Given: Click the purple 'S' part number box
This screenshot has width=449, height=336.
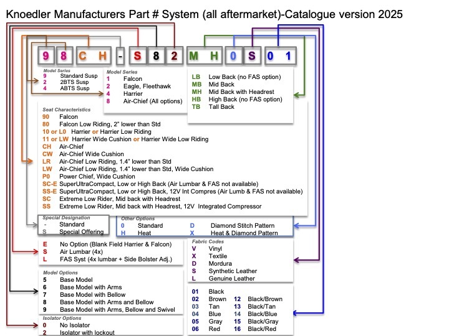Looking at the screenshot, I should [252, 56].
